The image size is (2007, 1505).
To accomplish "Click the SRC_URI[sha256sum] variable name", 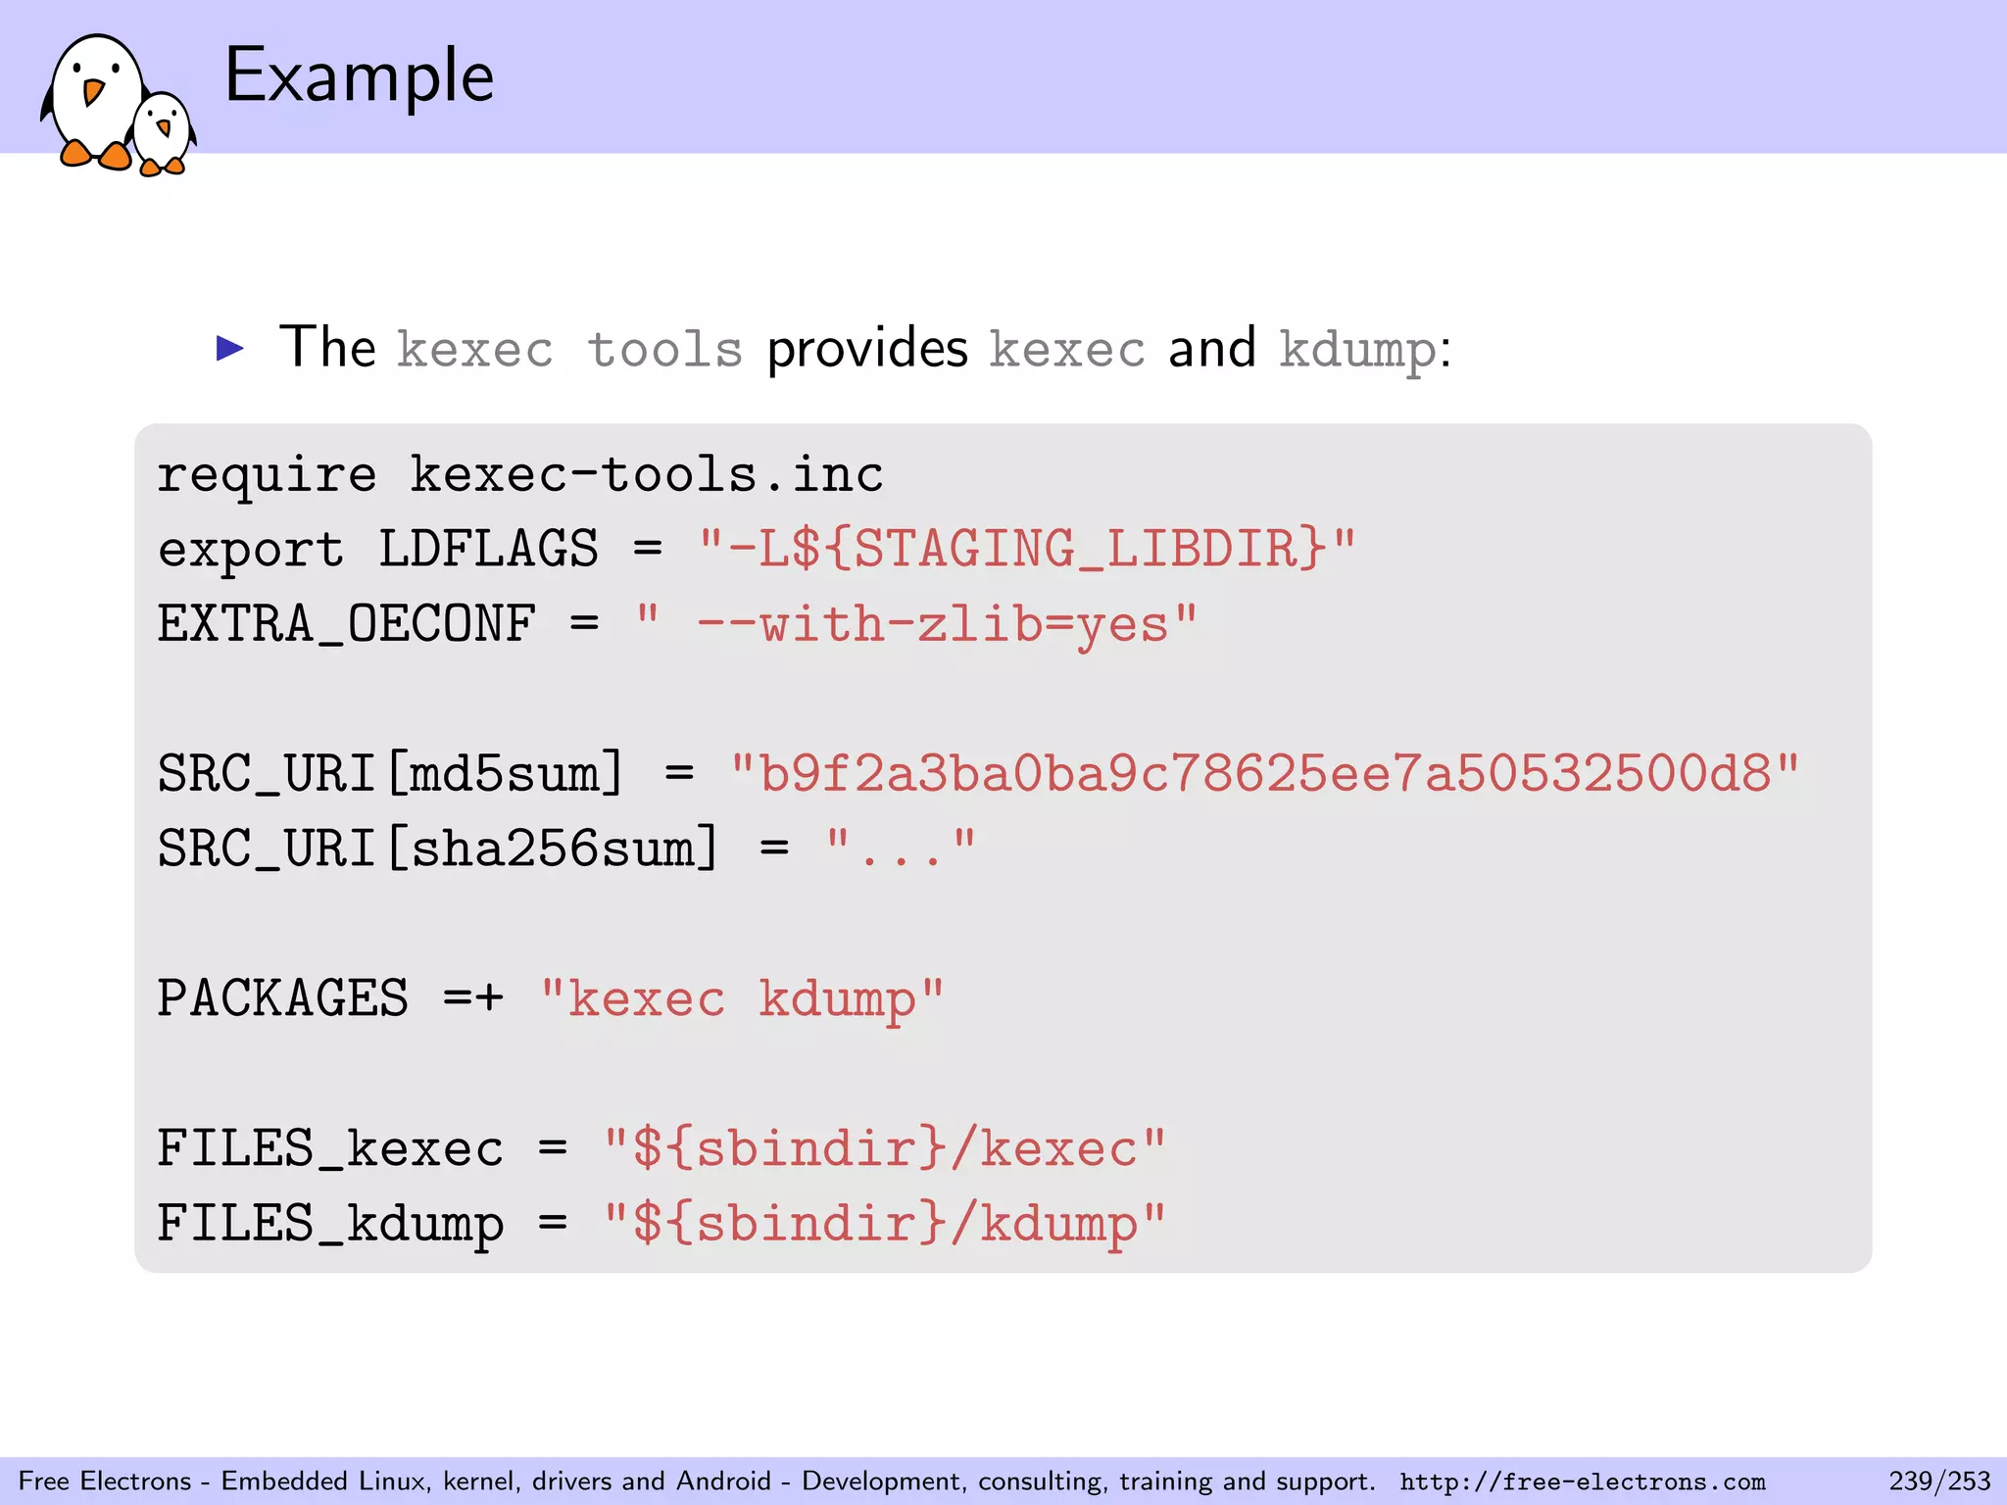I will point(437,849).
